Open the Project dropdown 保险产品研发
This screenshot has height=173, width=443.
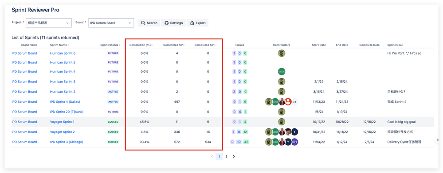coord(49,23)
